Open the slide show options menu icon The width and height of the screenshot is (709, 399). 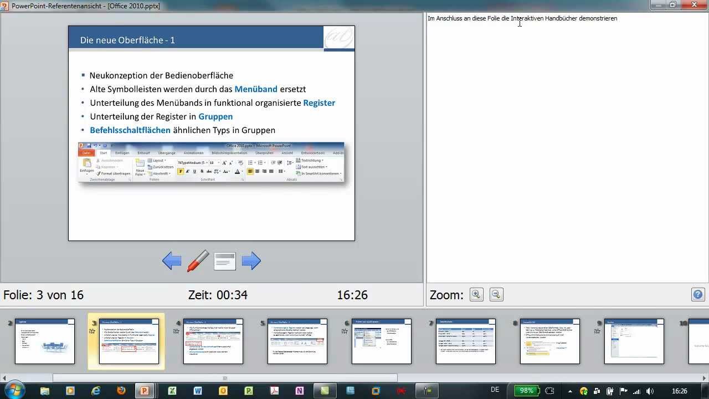coord(225,261)
